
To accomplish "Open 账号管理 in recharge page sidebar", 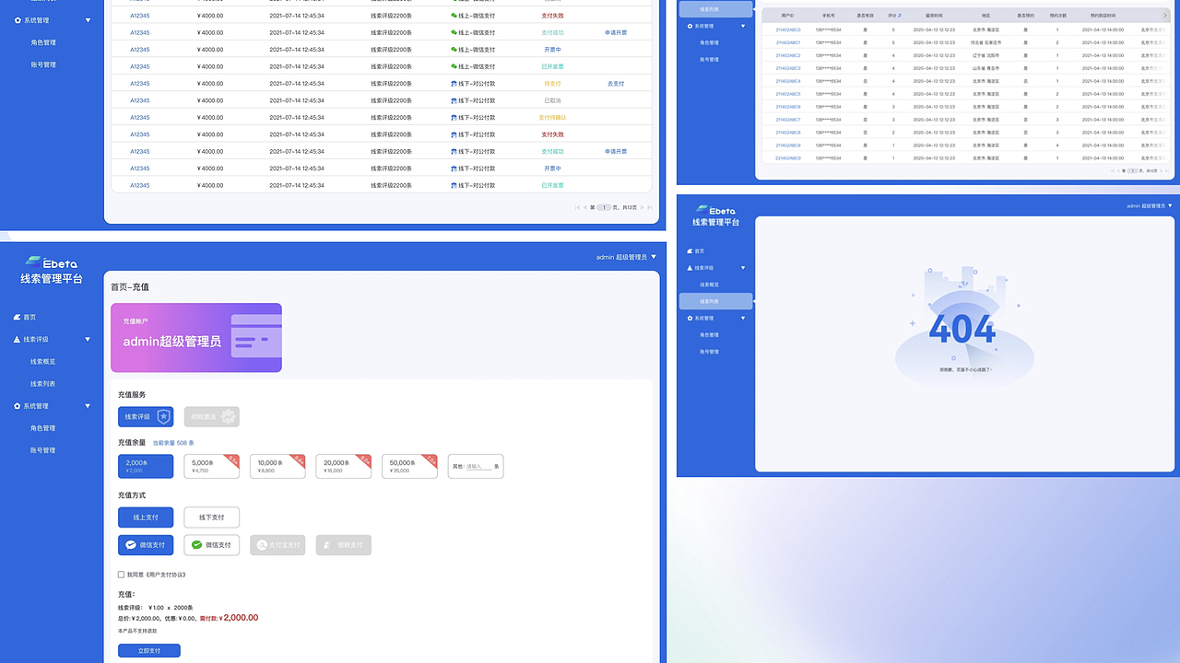I will point(42,450).
